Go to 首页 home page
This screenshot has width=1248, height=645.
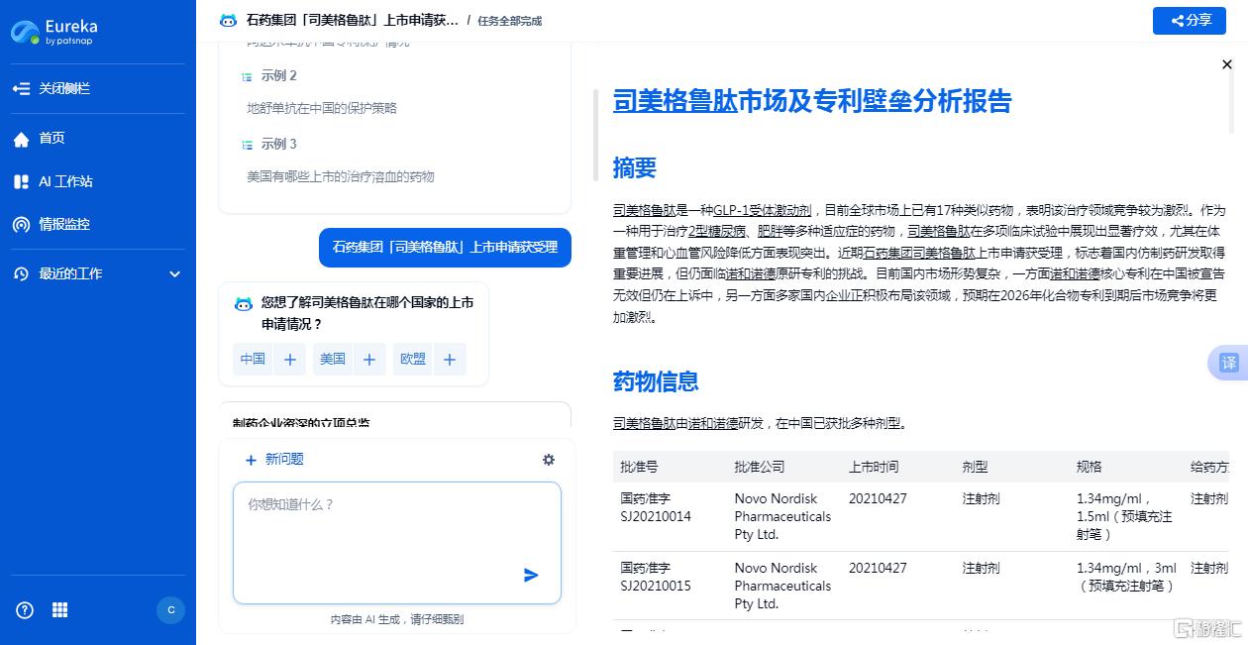(x=39, y=139)
